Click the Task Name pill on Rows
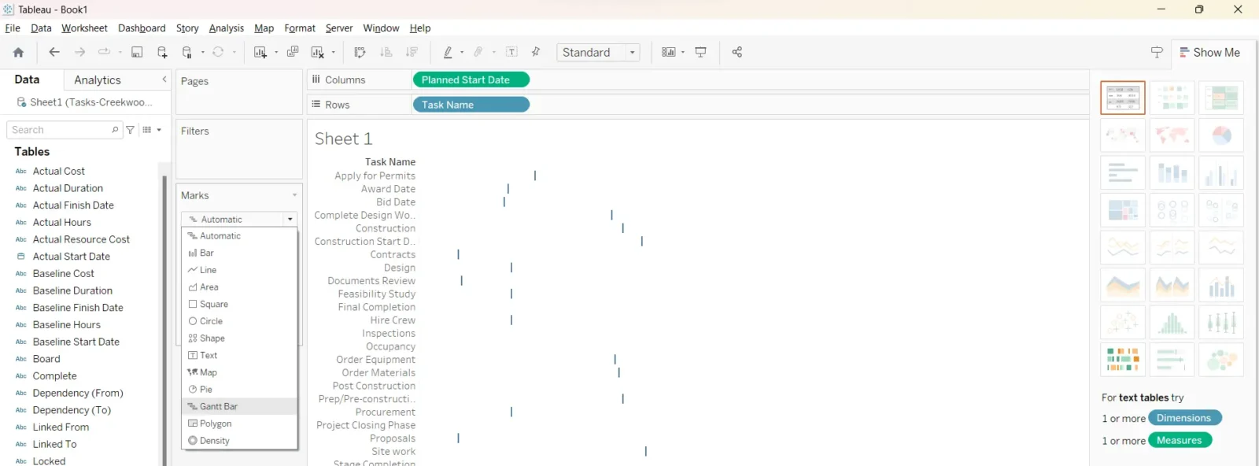 471,105
